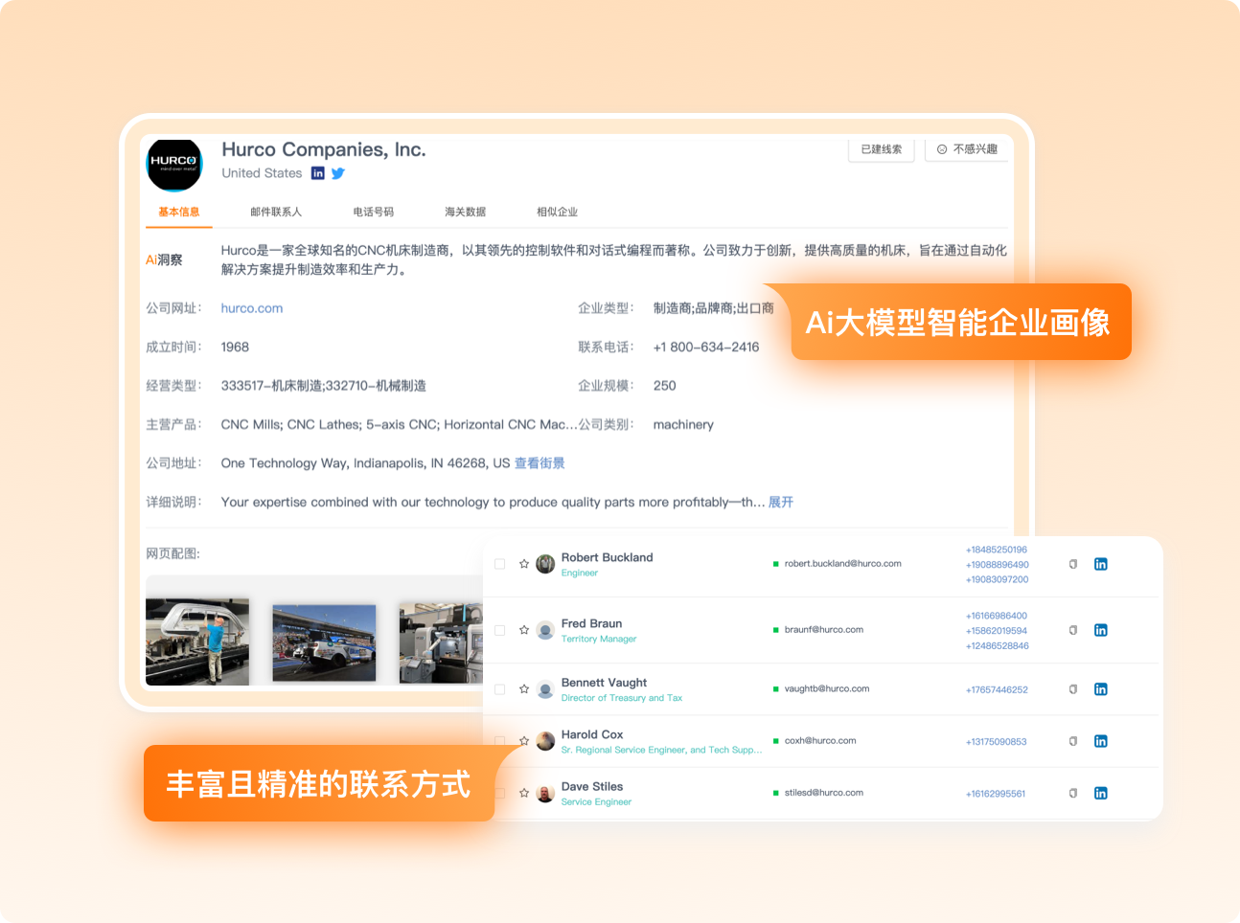Star Dave Stiles as favorite
The width and height of the screenshot is (1240, 923).
524,793
